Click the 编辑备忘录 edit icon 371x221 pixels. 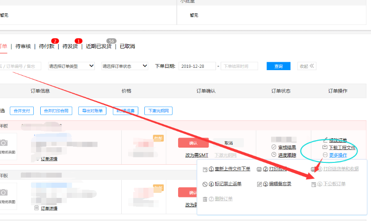[259, 184]
